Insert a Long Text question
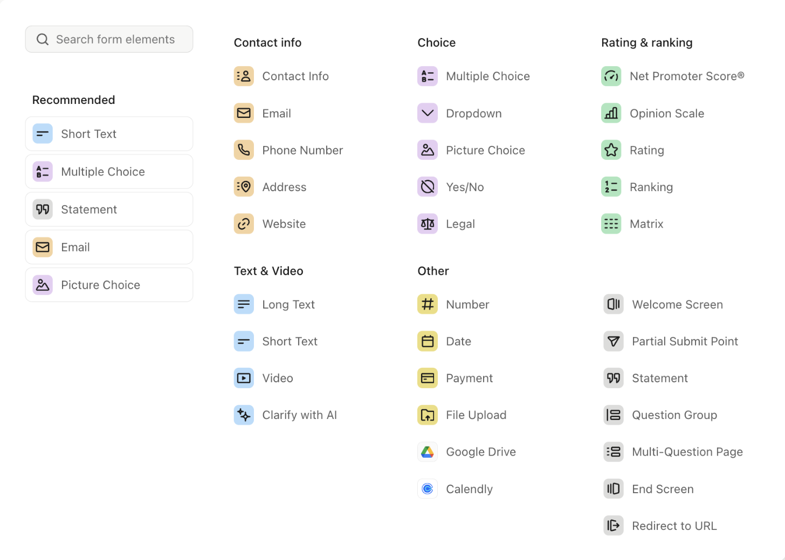Screen dimensions: 785x560 click(288, 305)
